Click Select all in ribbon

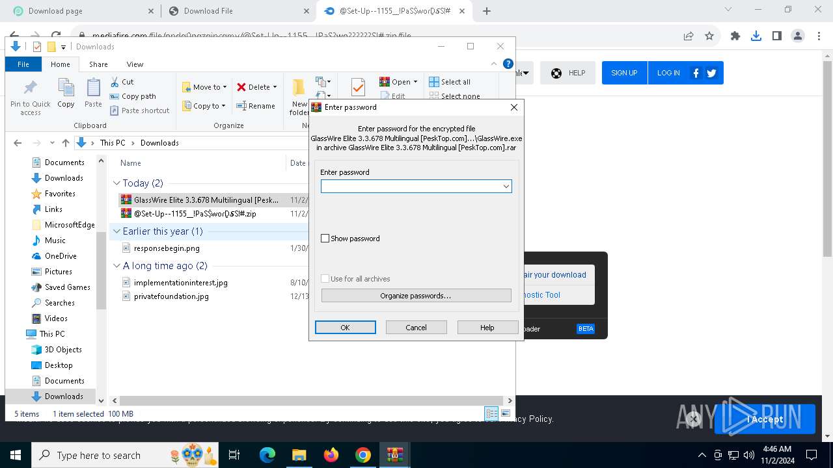pyautogui.click(x=450, y=82)
